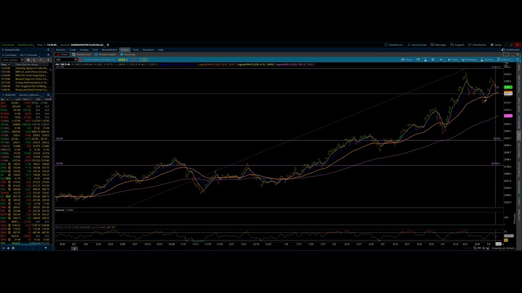Image resolution: width=522 pixels, height=293 pixels.
Task: Click the flask icon beside chart settings
Action: pos(425,60)
